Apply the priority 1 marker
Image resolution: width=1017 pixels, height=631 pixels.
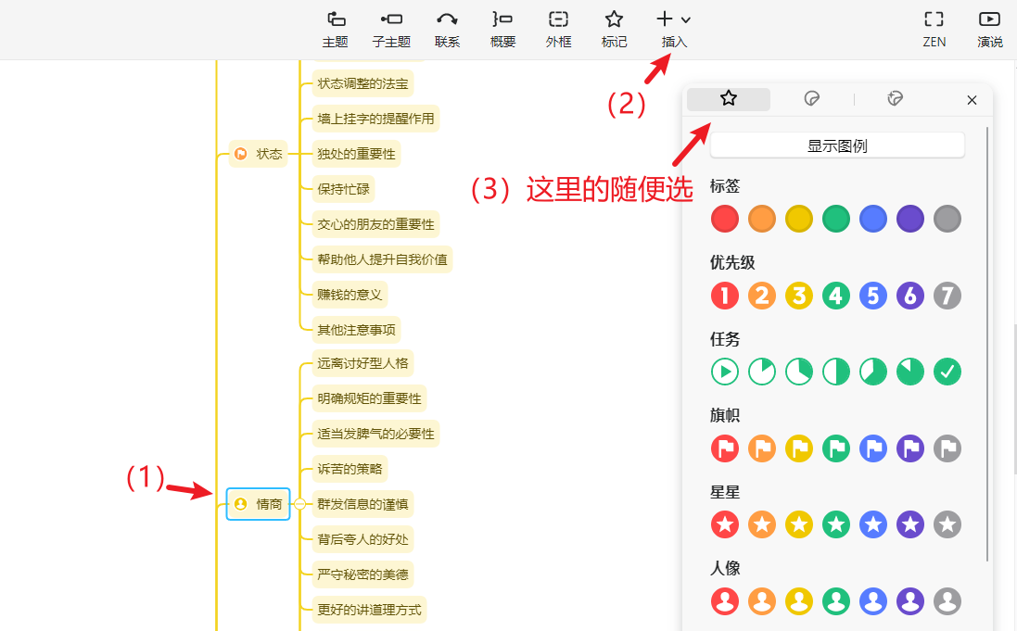[x=725, y=296]
